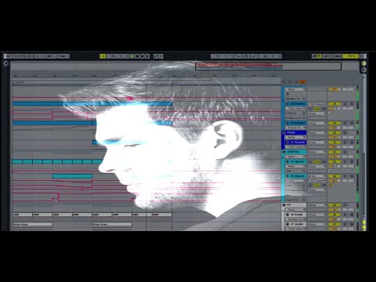Toggle the PADS group track activator
The width and height of the screenshot is (376, 282).
click(334, 132)
